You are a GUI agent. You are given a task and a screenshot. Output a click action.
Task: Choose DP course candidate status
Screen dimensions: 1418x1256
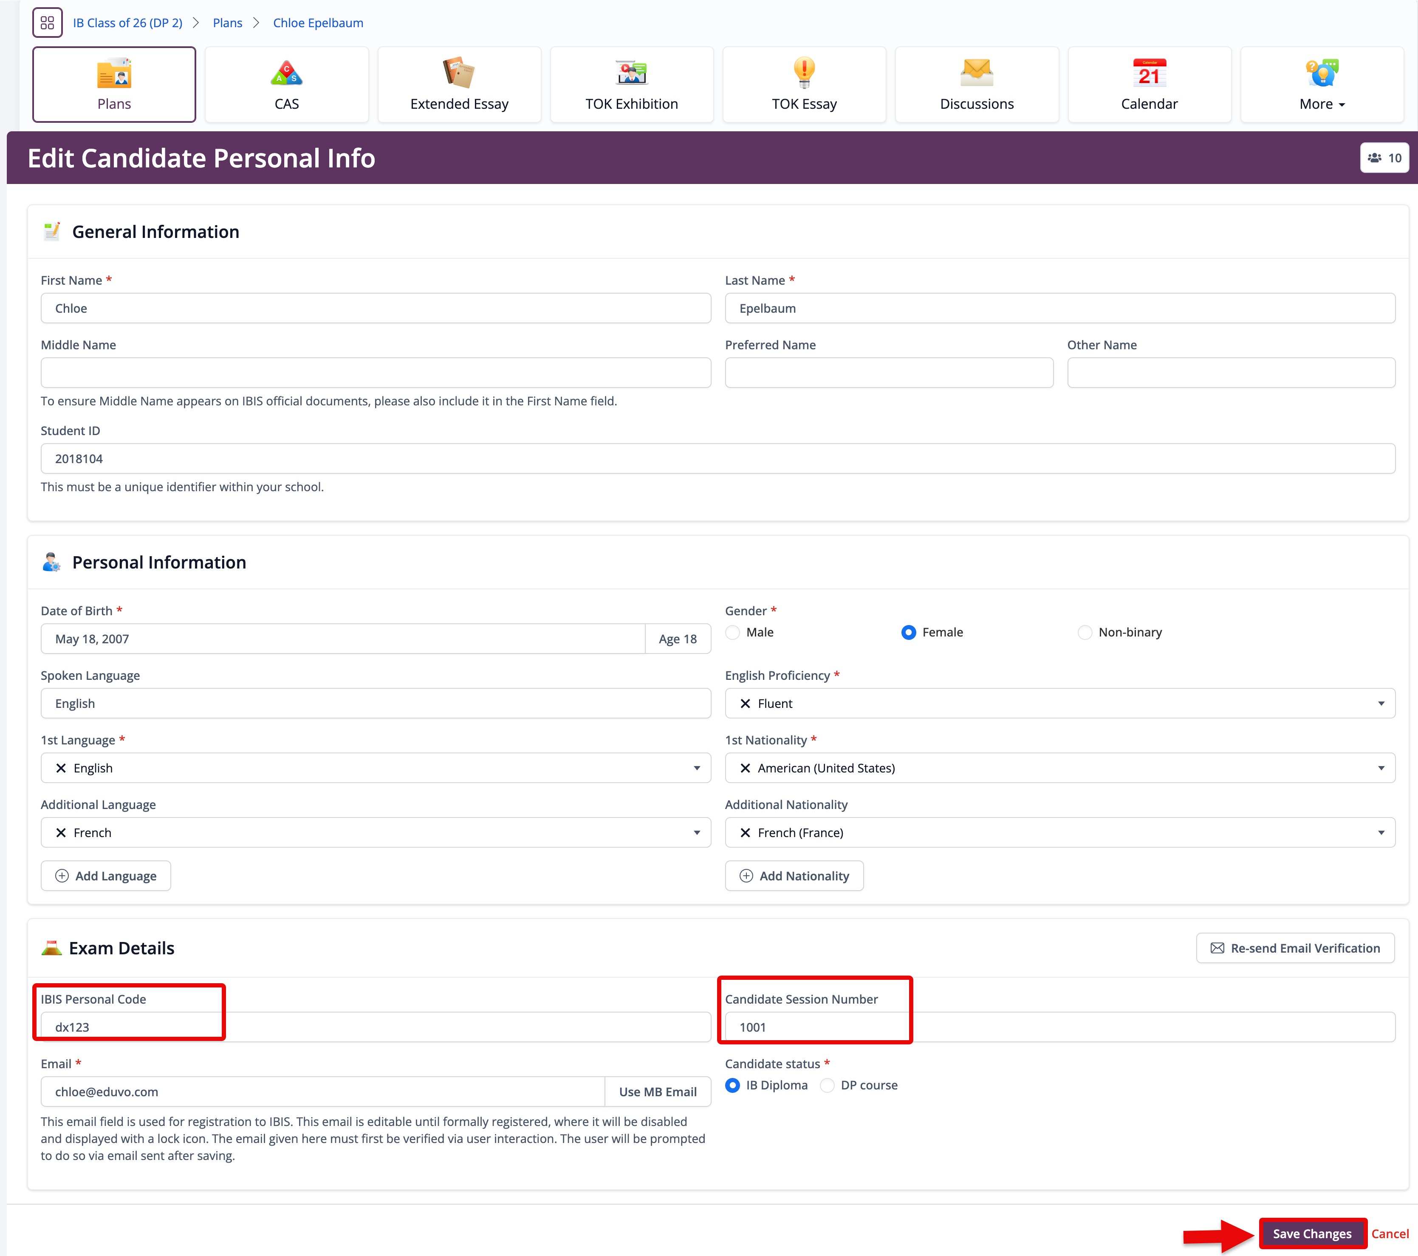click(x=827, y=1085)
